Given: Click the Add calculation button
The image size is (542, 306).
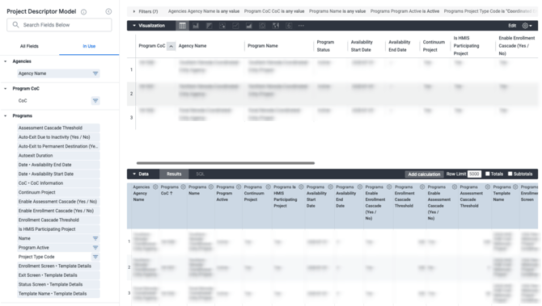Looking at the screenshot, I should click(424, 174).
